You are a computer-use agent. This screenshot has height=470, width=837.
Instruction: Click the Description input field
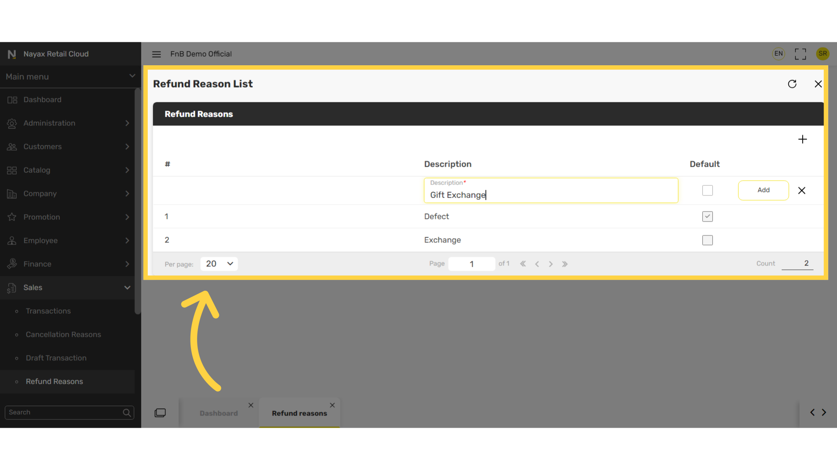click(x=551, y=191)
